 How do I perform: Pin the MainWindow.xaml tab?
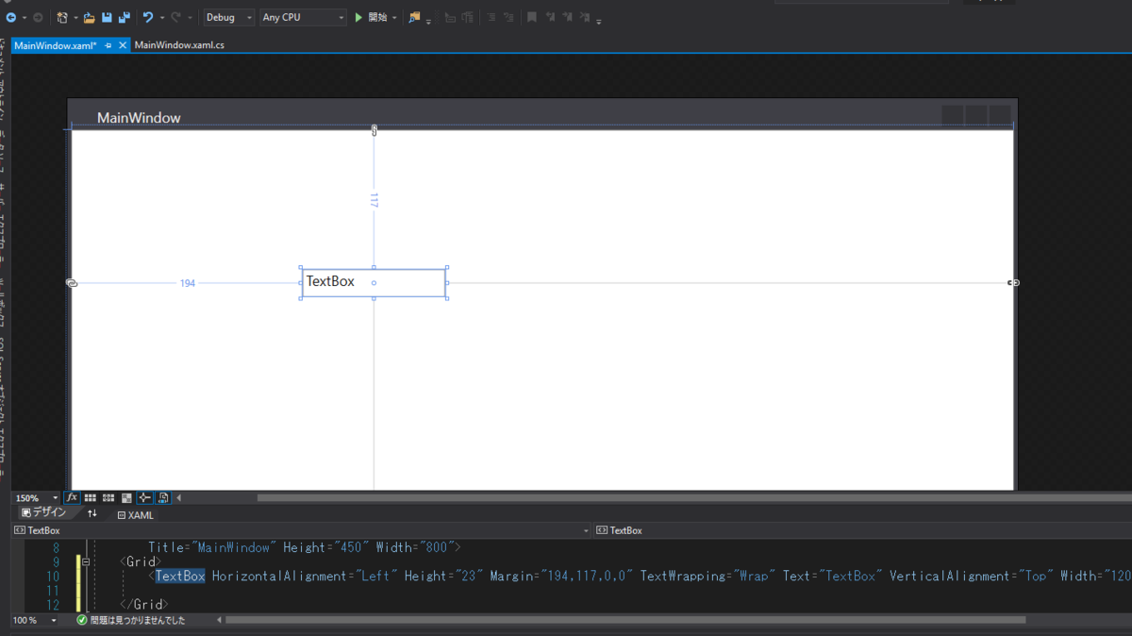[108, 45]
